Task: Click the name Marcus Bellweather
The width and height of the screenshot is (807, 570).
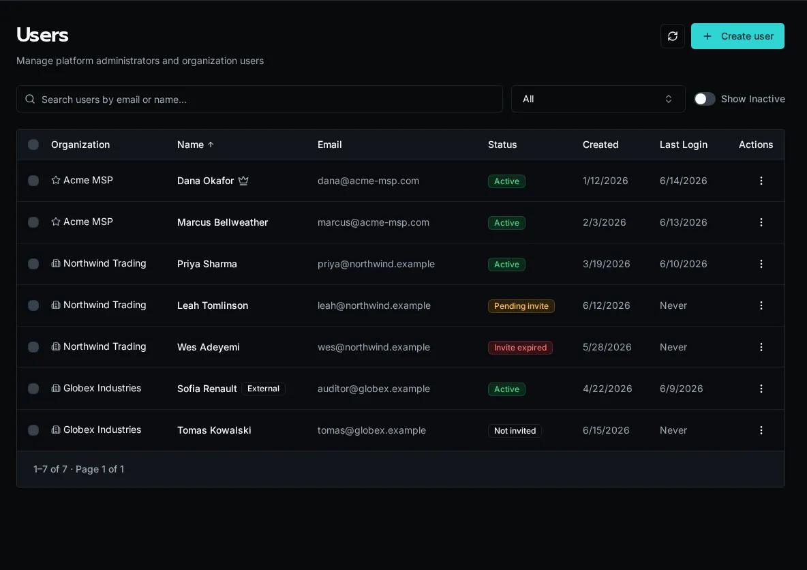Action: 222,222
